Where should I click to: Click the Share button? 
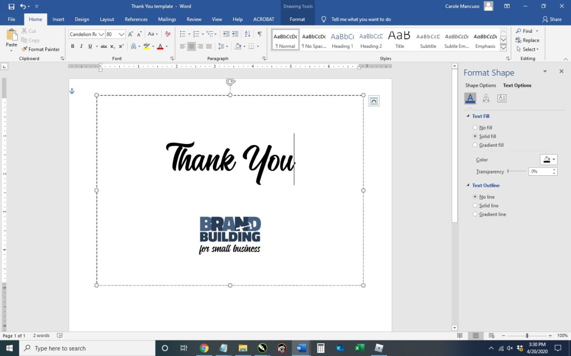551,19
